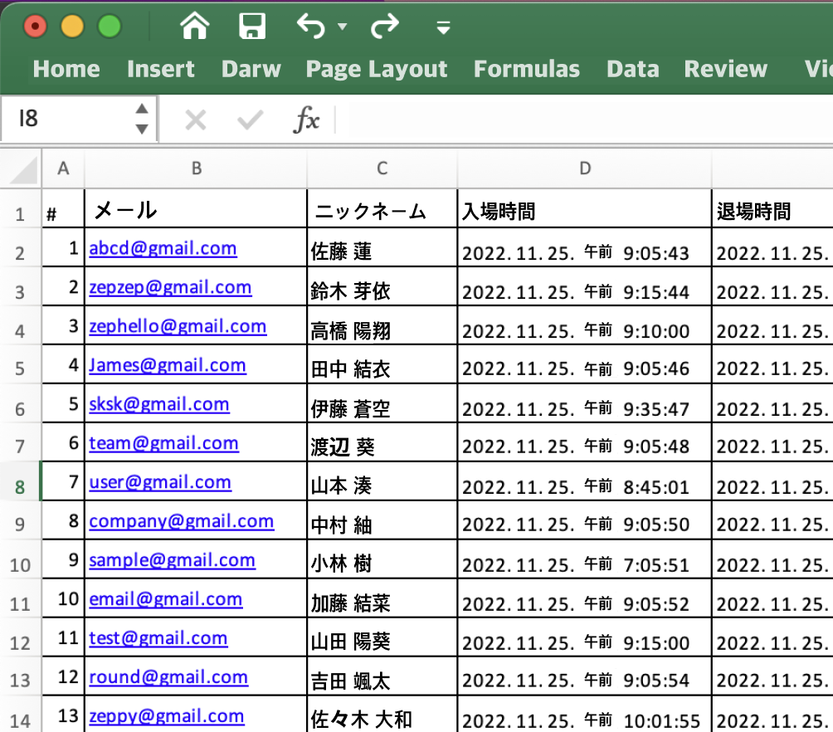Select the cell containing 田中 結衣

click(382, 364)
